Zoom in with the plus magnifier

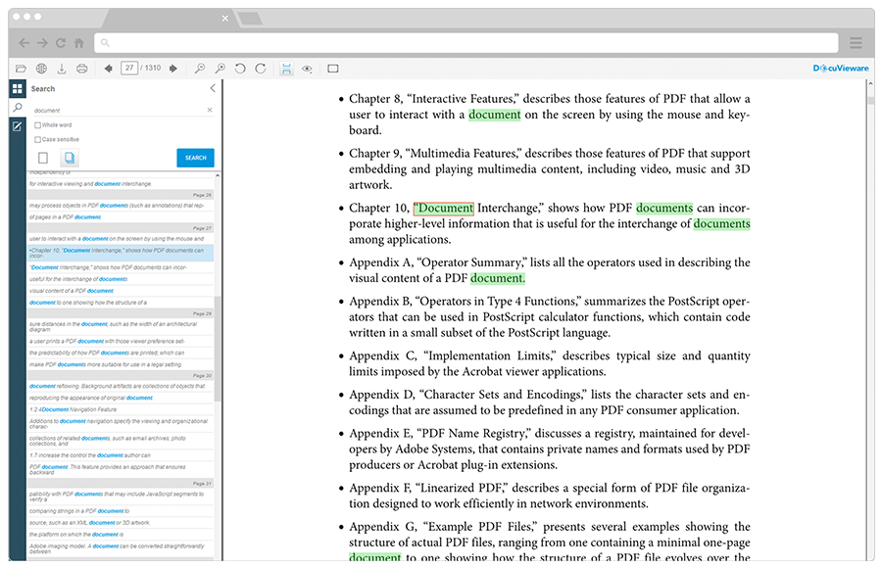tap(220, 69)
